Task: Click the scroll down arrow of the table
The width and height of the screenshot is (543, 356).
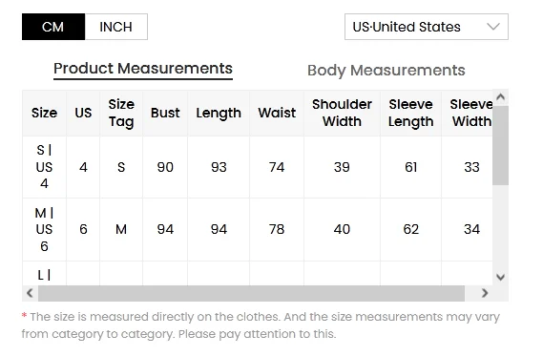Action: [x=500, y=277]
